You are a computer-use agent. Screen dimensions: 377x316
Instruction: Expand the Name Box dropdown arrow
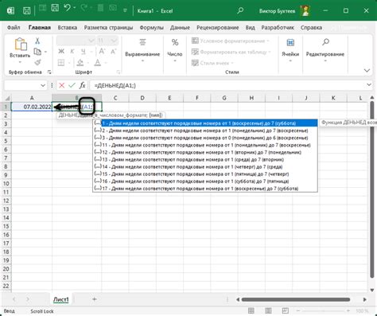tap(43, 85)
